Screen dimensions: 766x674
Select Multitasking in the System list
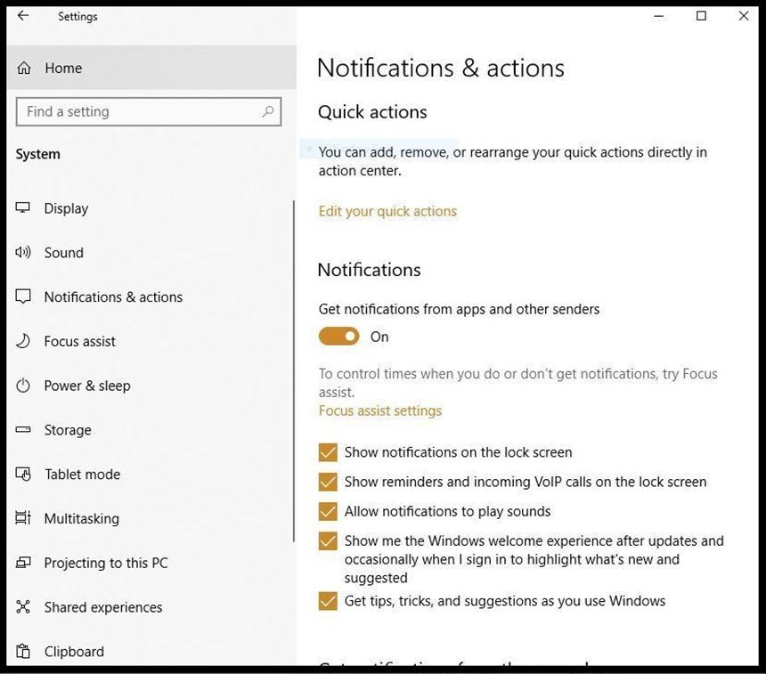[x=81, y=519]
